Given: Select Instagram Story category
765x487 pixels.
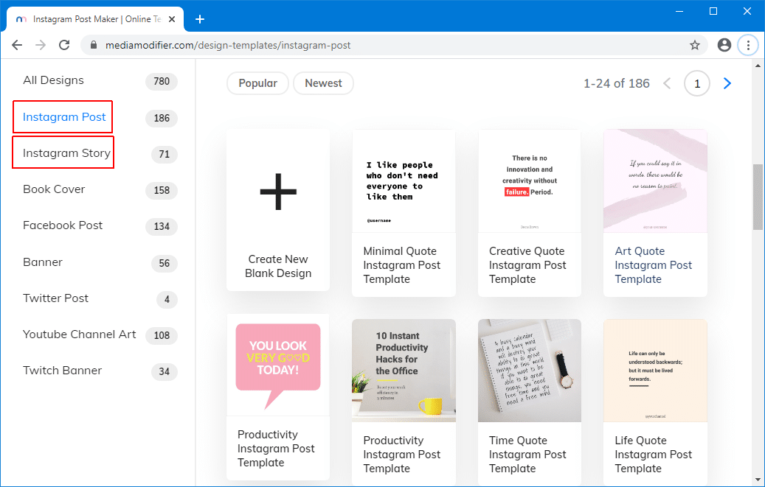Looking at the screenshot, I should click(66, 153).
